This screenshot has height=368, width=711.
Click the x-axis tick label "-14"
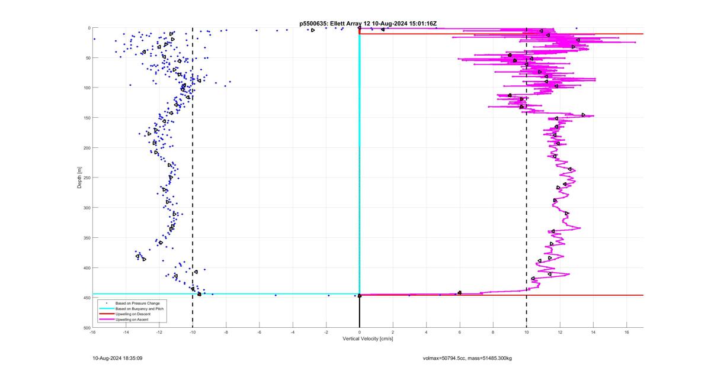tap(126, 333)
